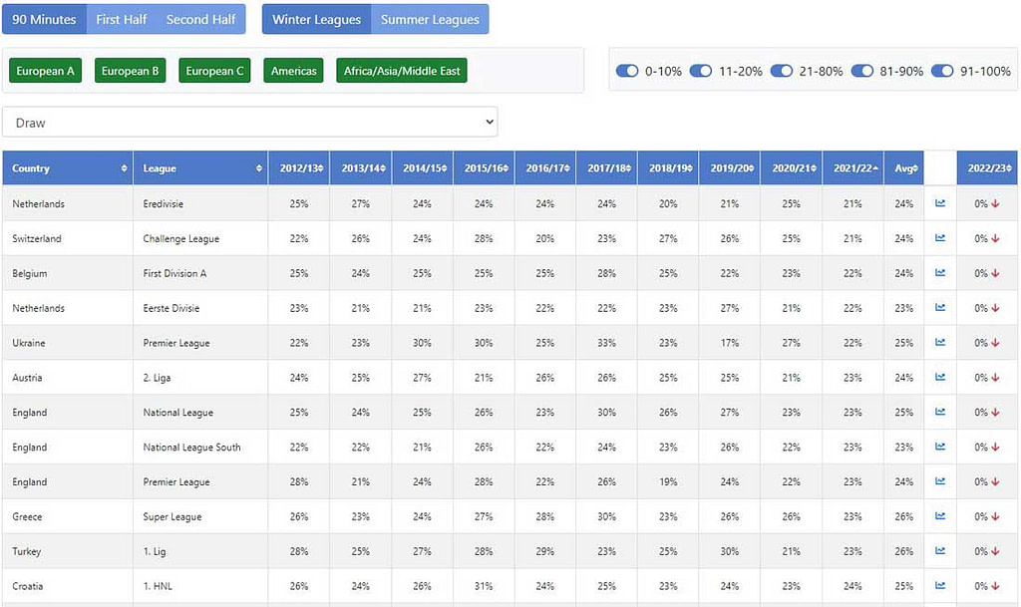
Task: Disable the 21-80% toggle
Action: coord(782,71)
